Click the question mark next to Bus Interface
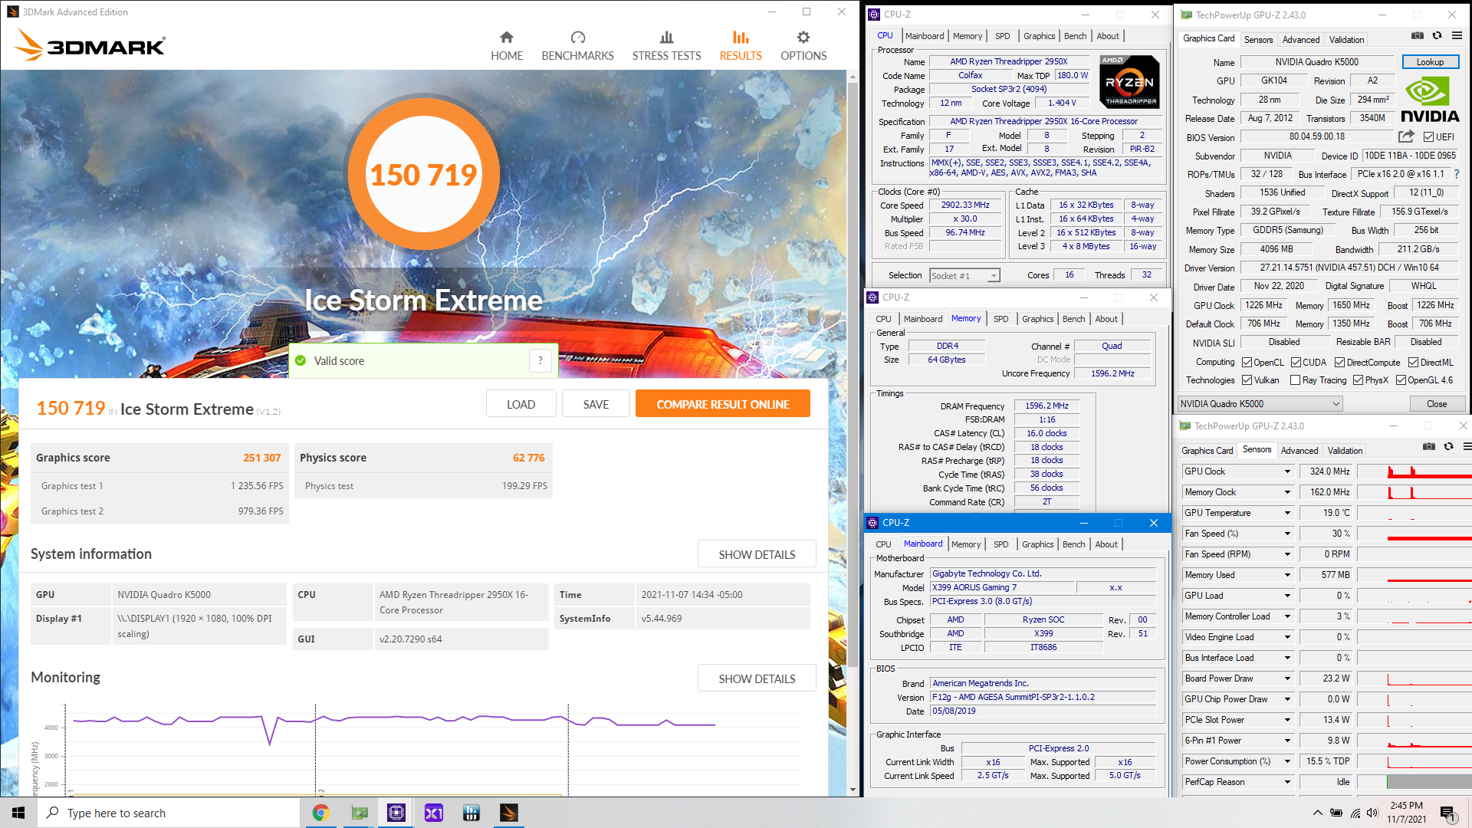The height and width of the screenshot is (828, 1472). 1457,174
